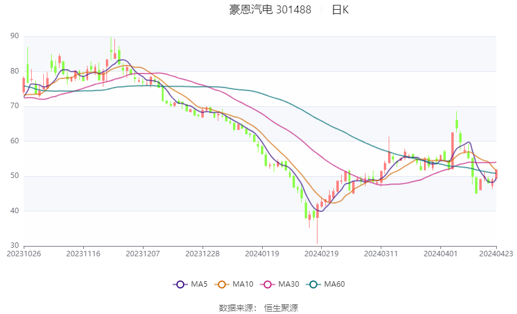Select the 日K chart tab
The width and height of the screenshot is (517, 314).
pos(341,10)
